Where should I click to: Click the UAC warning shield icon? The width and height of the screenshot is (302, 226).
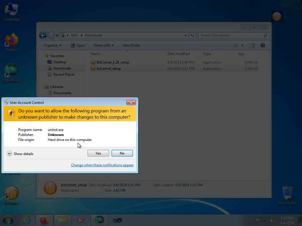11,113
